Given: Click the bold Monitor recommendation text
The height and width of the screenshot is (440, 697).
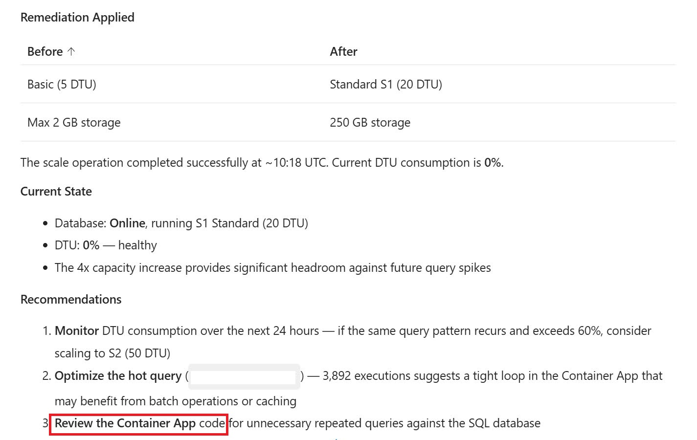Looking at the screenshot, I should coord(77,331).
